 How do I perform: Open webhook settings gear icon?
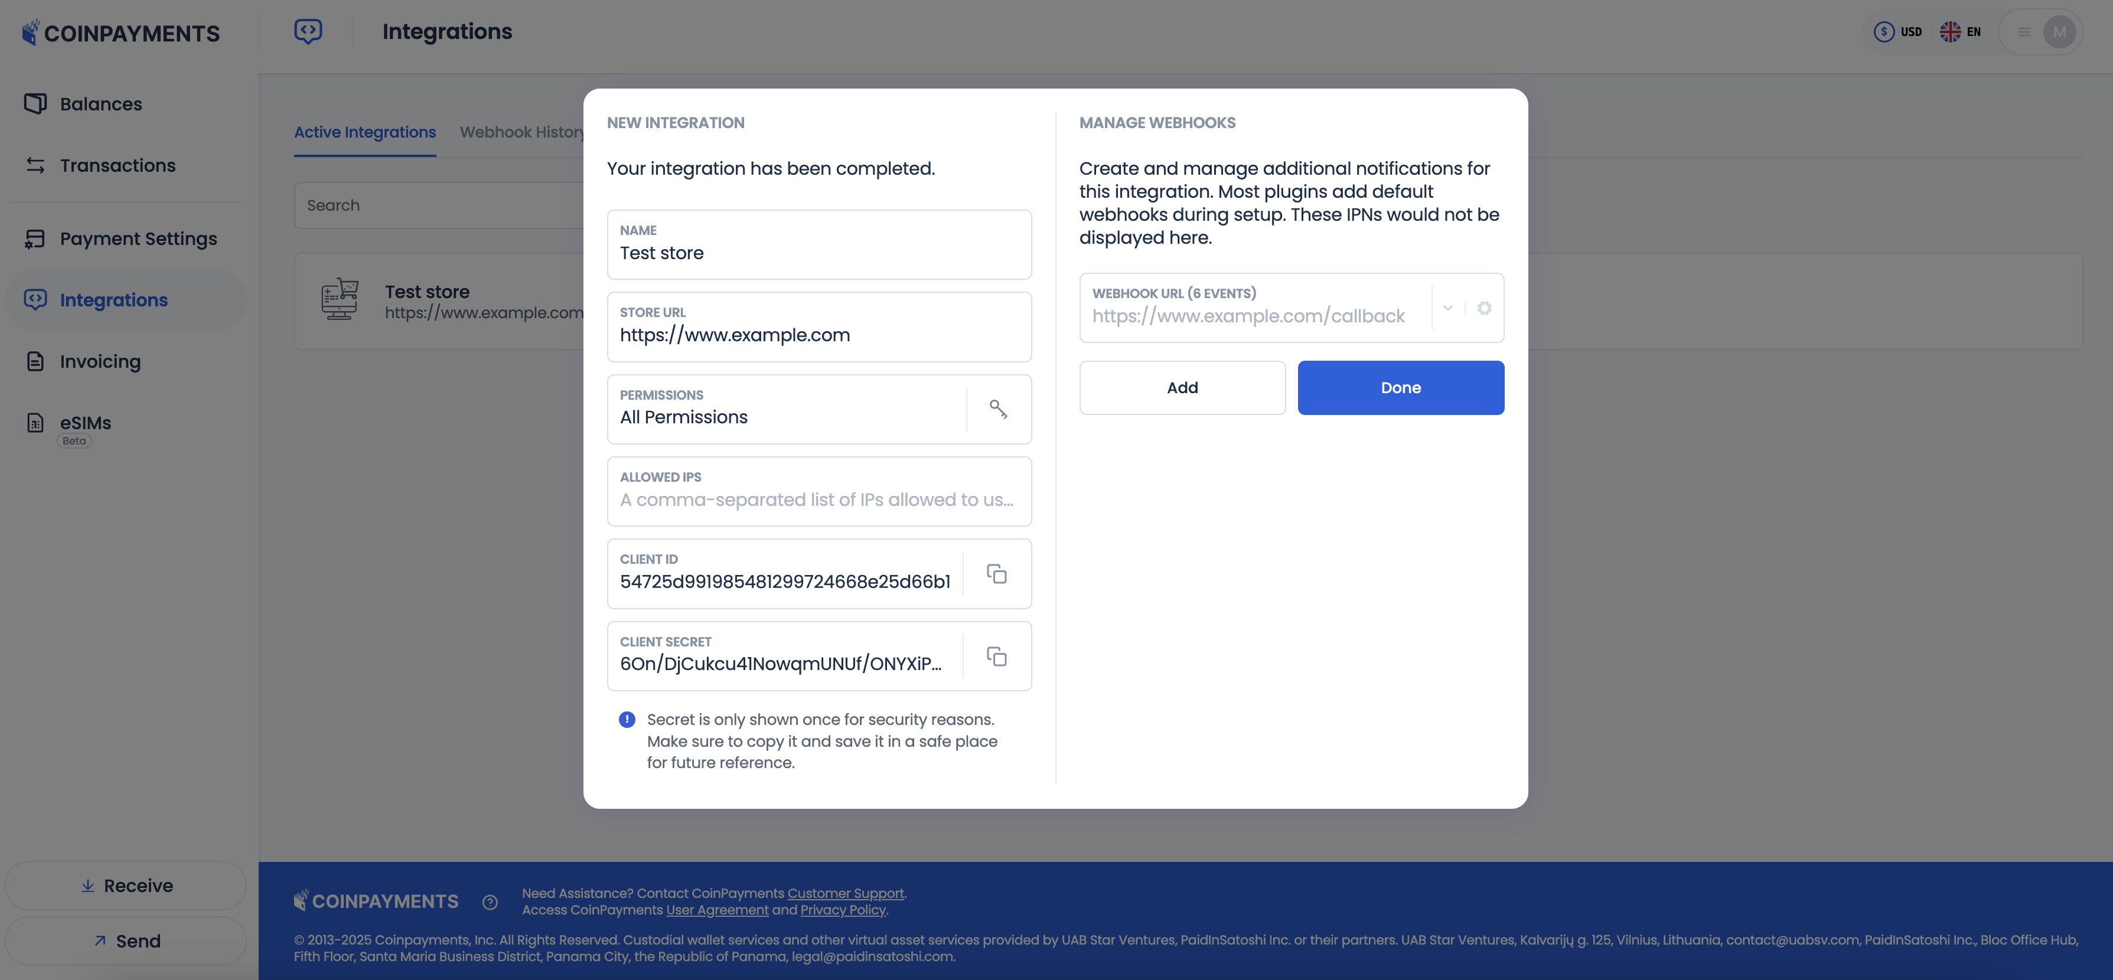[x=1484, y=308]
